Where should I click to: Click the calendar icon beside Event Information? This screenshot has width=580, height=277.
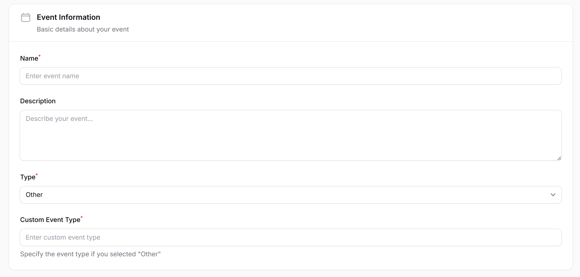tap(26, 17)
